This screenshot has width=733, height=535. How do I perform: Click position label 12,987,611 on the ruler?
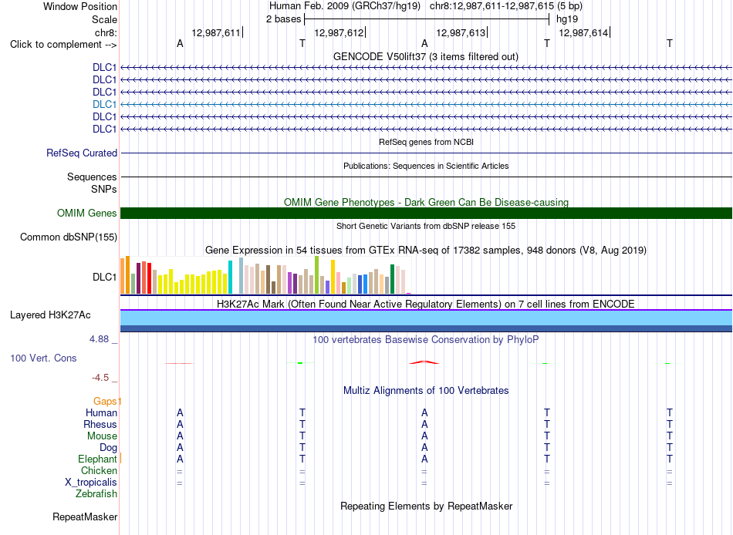[x=216, y=32]
